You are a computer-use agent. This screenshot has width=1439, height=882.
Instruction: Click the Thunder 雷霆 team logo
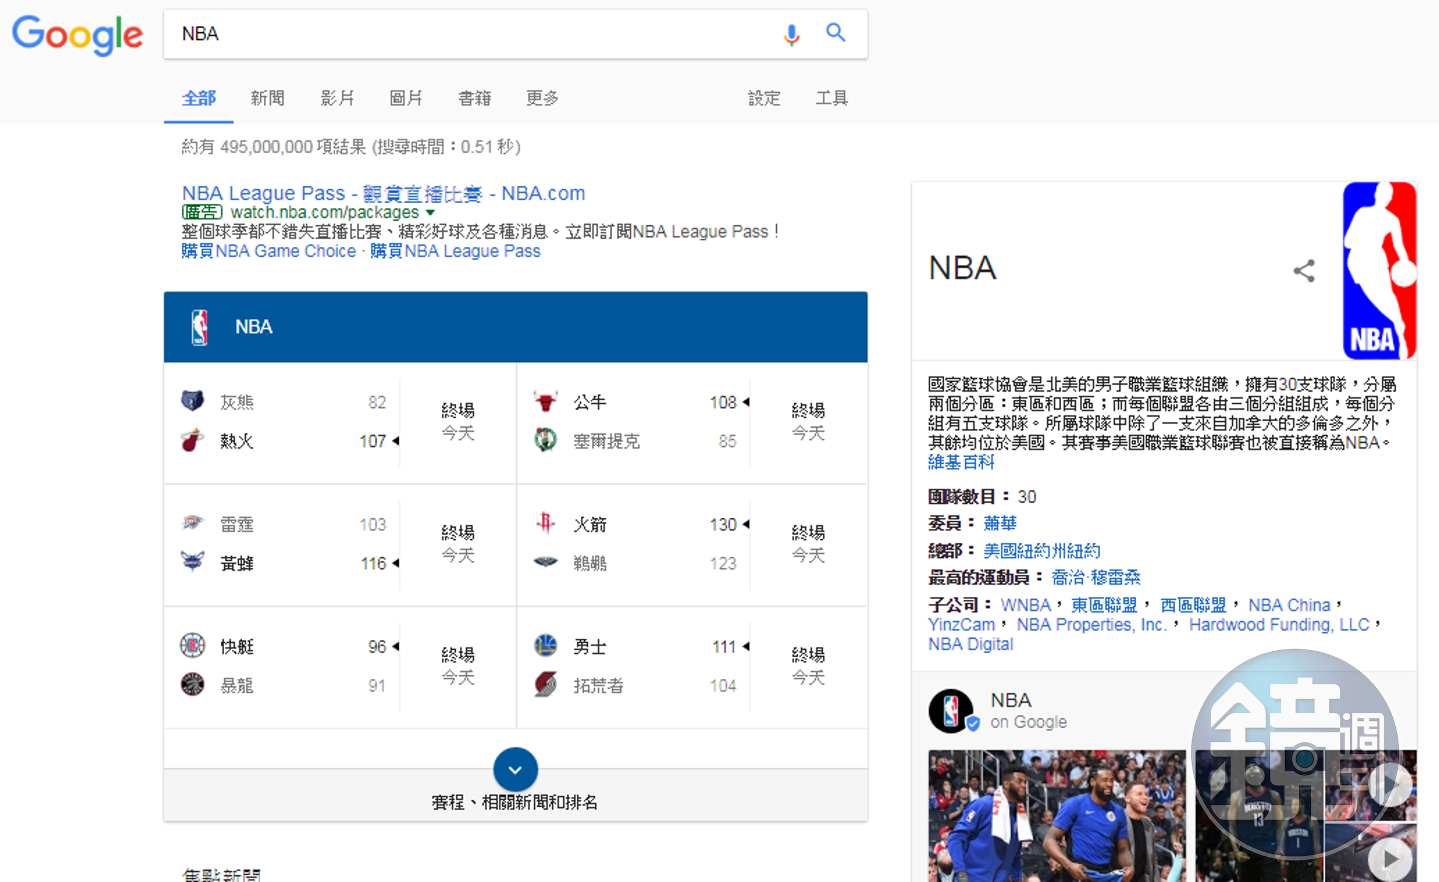[192, 523]
